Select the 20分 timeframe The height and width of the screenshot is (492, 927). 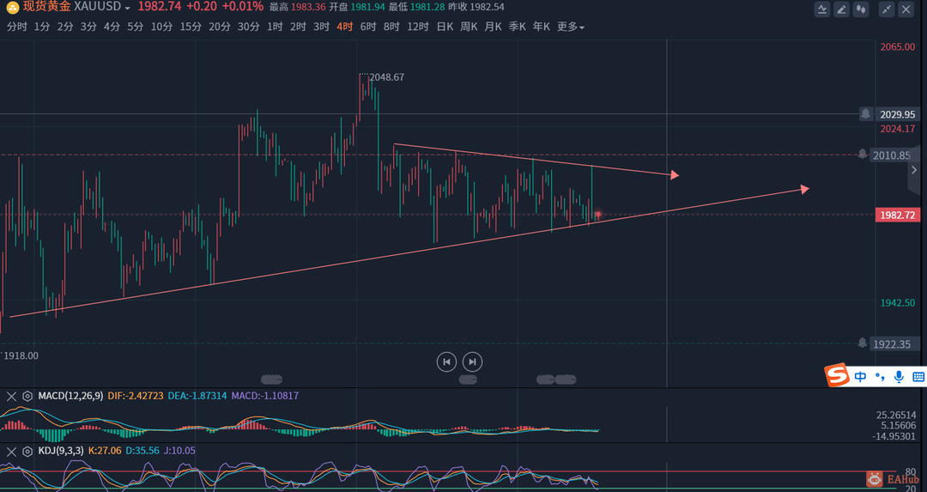(x=220, y=27)
